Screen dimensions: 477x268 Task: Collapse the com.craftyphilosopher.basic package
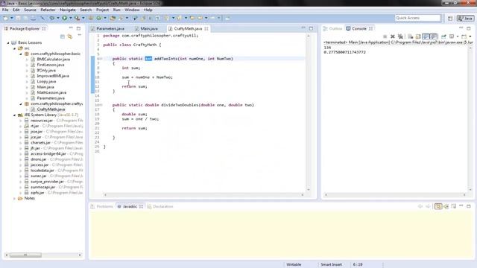pyautogui.click(x=21, y=54)
